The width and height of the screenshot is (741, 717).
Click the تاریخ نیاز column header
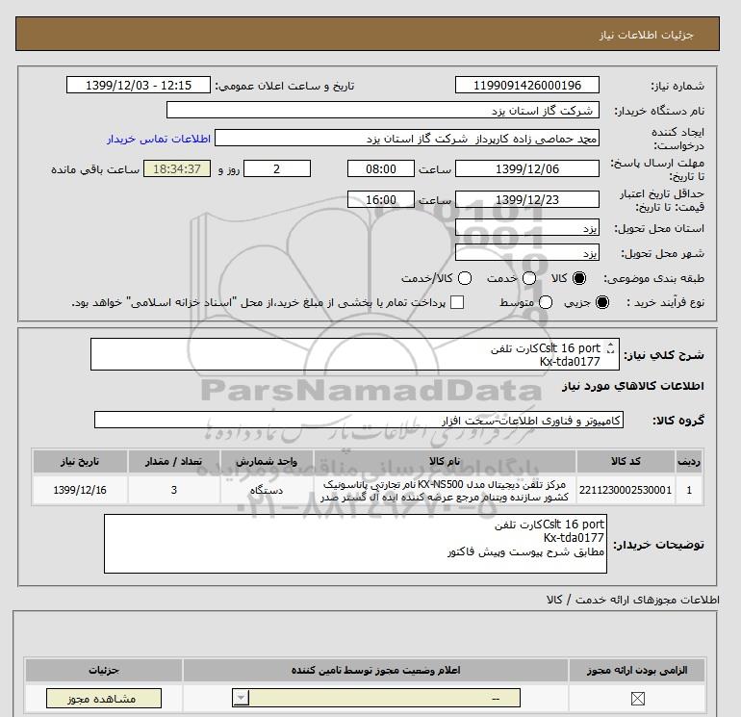click(x=80, y=461)
